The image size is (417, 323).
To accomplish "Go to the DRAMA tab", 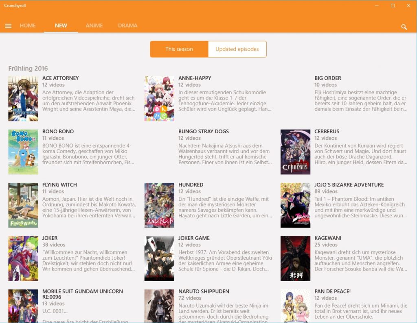I will point(127,26).
